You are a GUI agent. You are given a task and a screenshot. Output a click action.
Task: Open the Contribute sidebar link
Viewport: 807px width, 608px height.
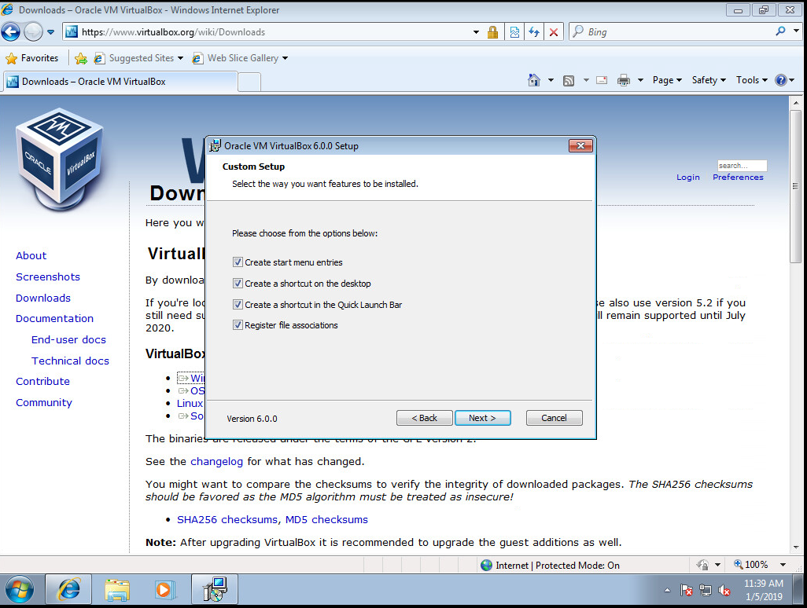42,381
